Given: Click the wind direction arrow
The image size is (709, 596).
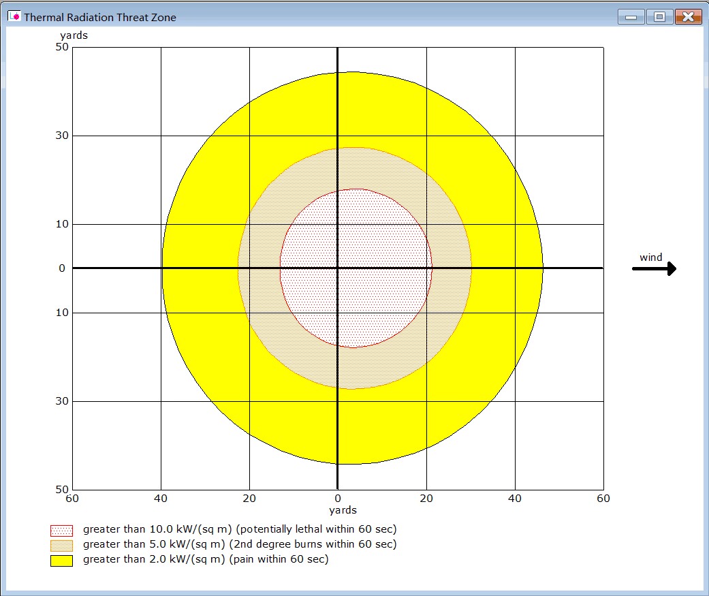Looking at the screenshot, I should 655,268.
